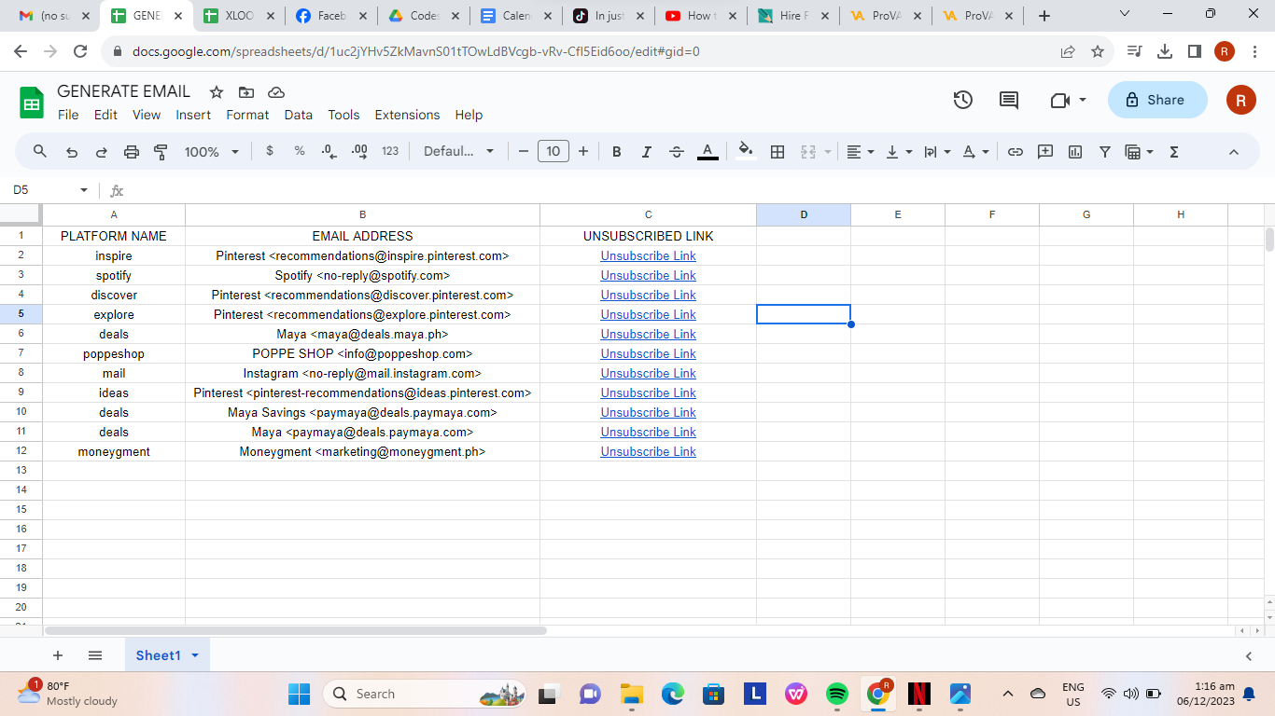The height and width of the screenshot is (716, 1275).
Task: Select column D header
Action: coord(804,214)
